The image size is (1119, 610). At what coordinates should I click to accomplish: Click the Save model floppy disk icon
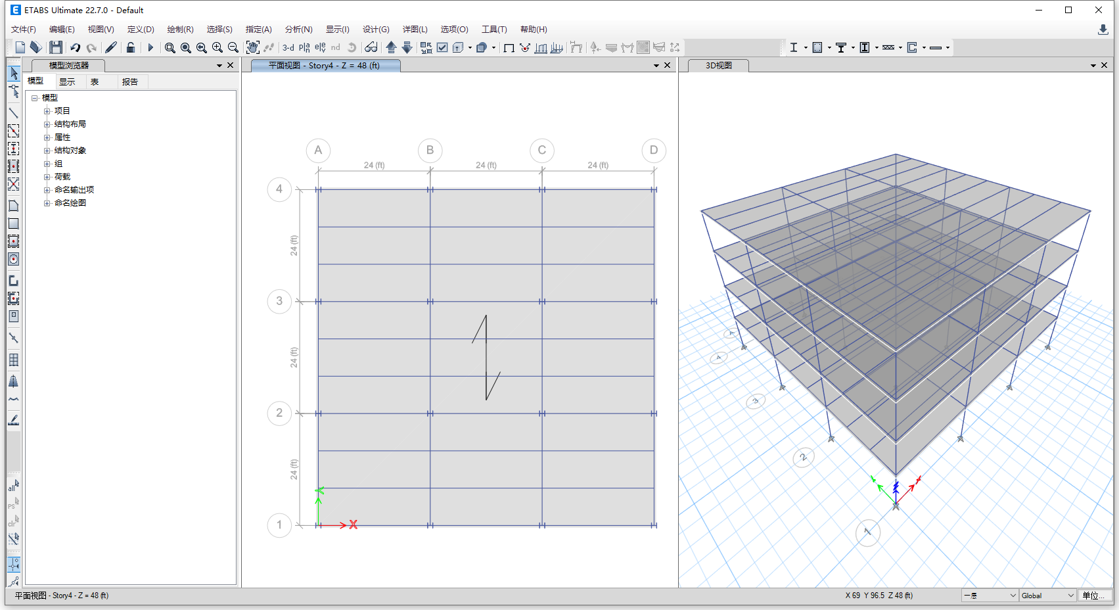(56, 47)
